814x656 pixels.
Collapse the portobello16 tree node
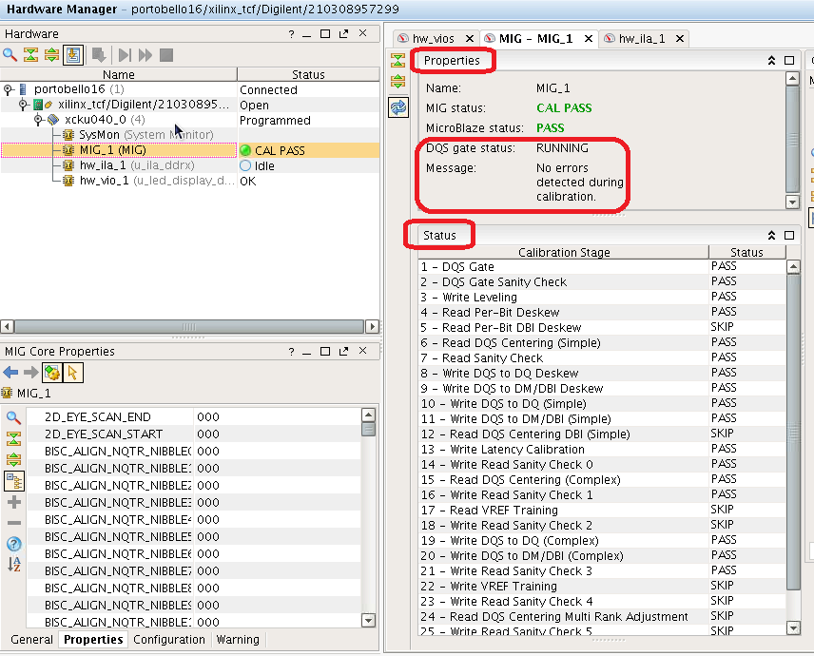(9, 90)
